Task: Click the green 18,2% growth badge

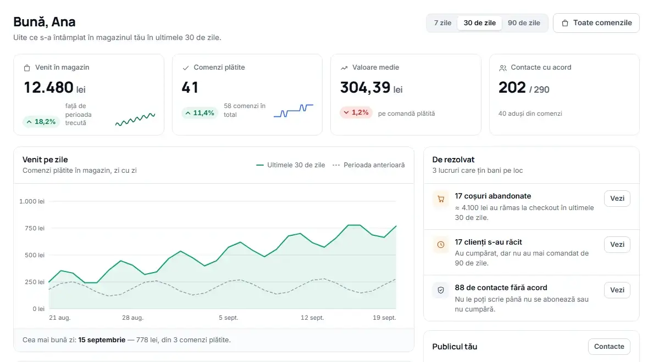Action: pos(41,122)
